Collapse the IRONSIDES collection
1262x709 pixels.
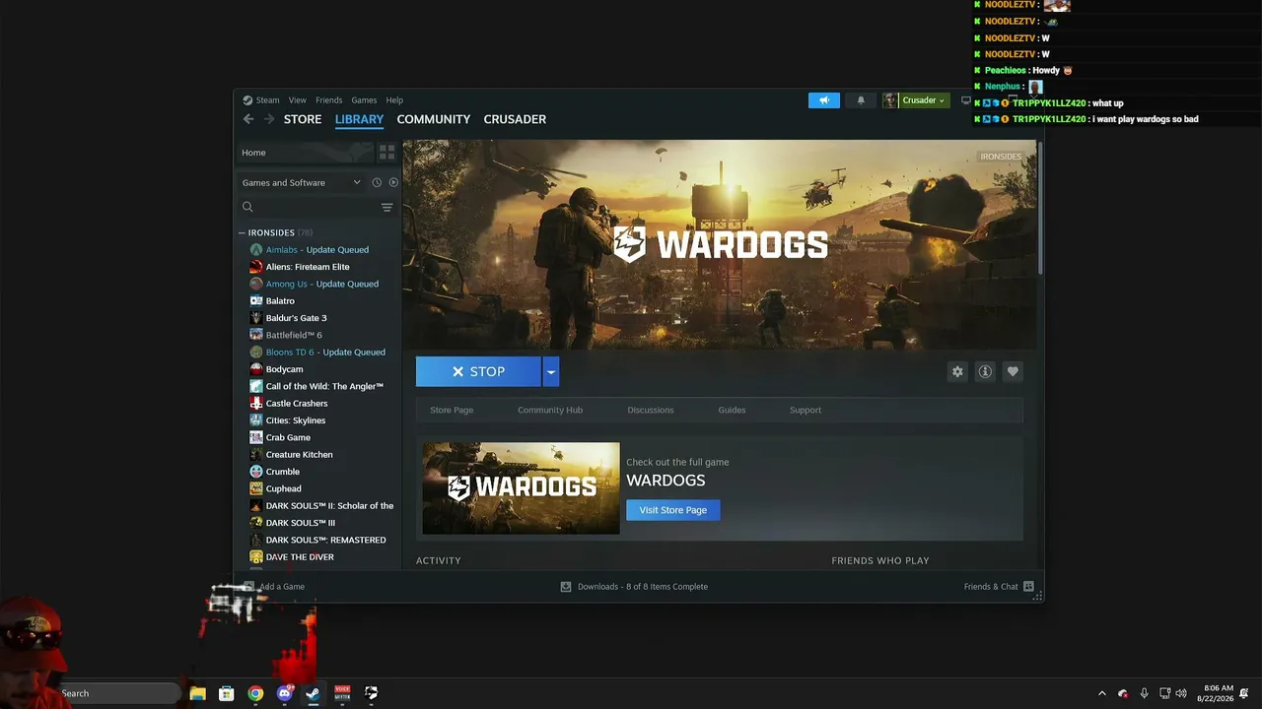[242, 232]
